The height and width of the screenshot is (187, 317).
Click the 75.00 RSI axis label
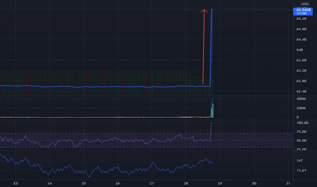(x=301, y=132)
